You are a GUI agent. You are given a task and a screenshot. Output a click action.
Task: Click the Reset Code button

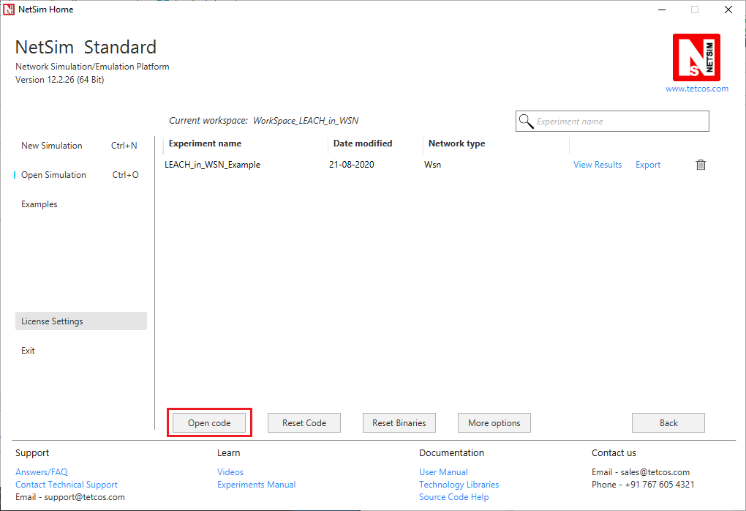point(304,423)
